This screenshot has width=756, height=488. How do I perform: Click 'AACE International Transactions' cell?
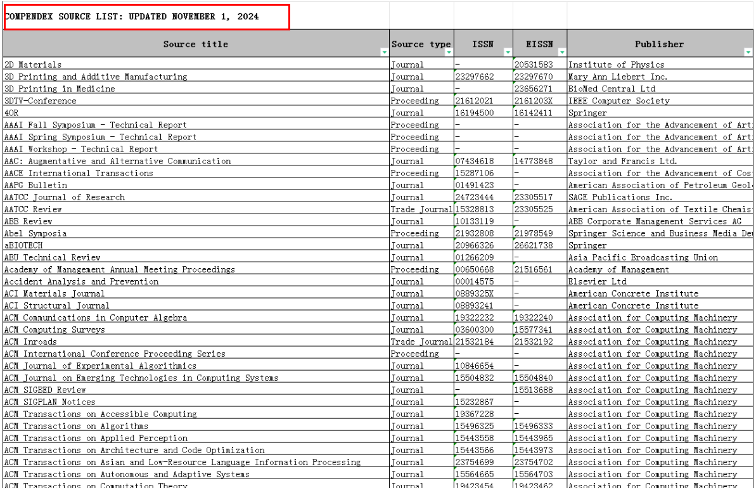coord(196,172)
